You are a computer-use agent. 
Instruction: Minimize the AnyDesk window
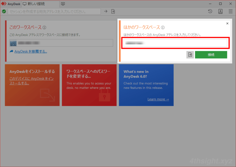point(210,4)
